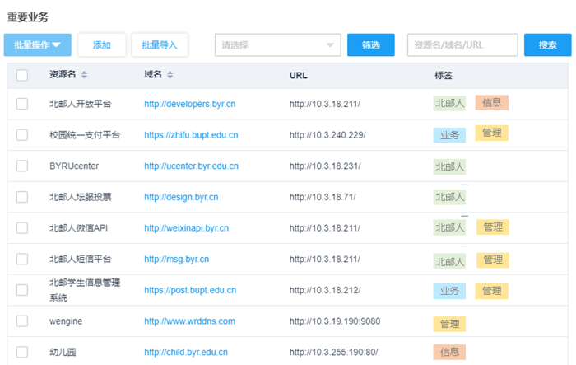Expand the 请选择 filter dropdown

[277, 44]
